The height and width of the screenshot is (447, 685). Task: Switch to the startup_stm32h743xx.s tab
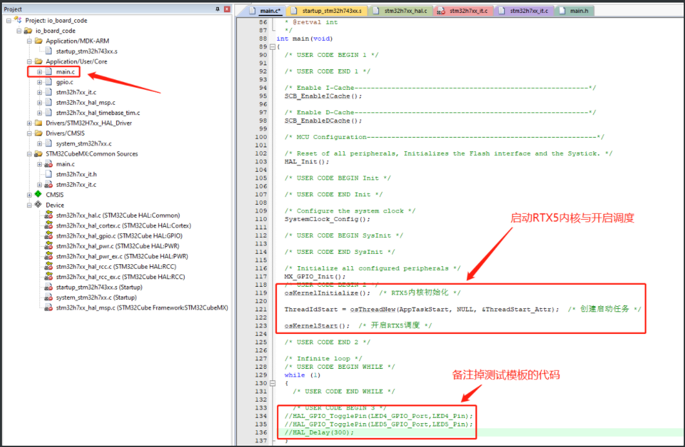point(326,10)
